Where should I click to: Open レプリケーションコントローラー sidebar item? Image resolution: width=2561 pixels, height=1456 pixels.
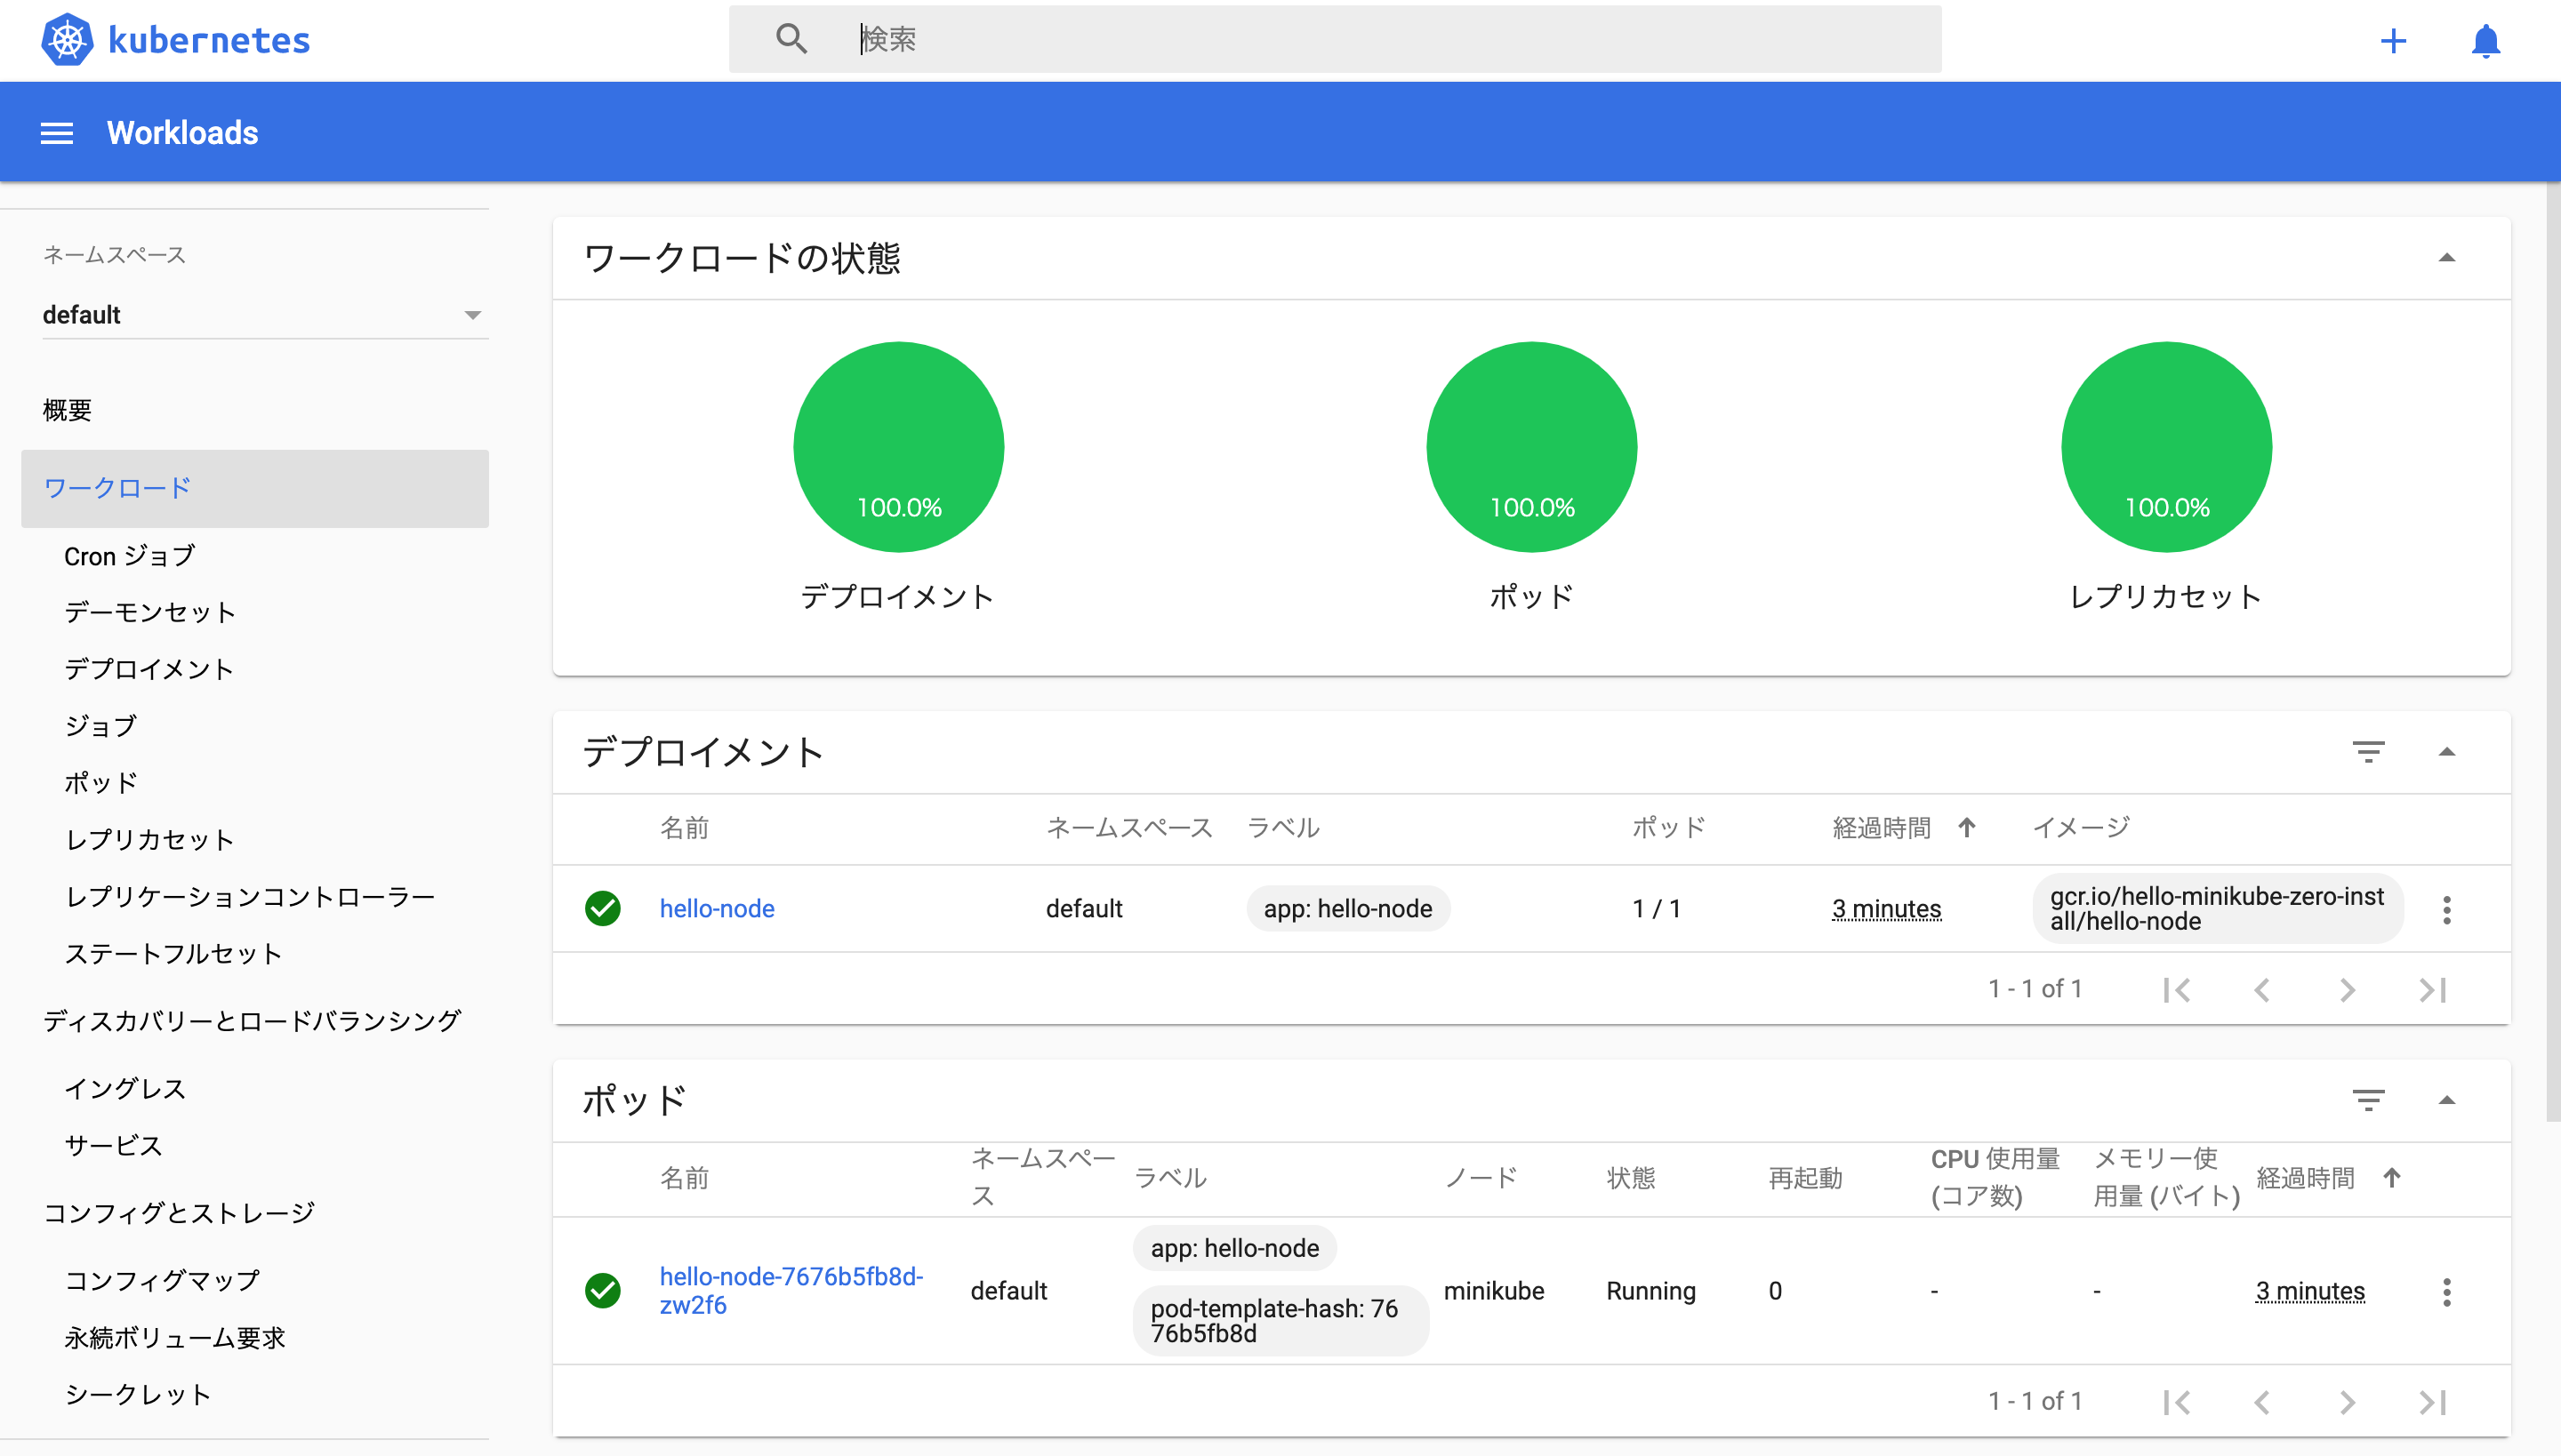[250, 896]
